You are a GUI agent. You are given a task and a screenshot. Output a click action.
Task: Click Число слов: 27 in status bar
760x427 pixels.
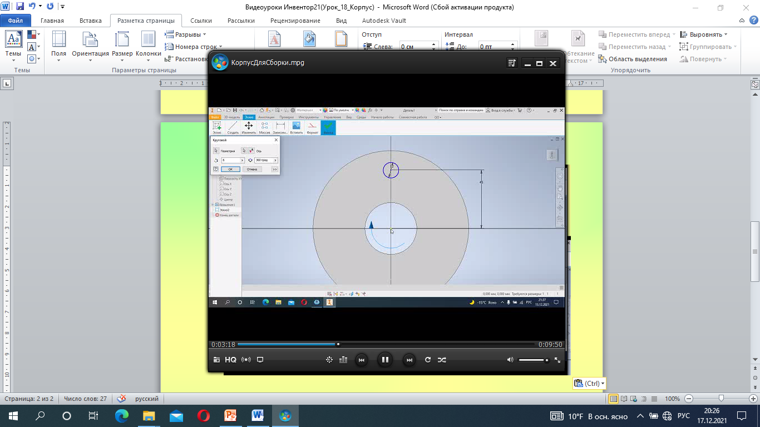(x=85, y=399)
